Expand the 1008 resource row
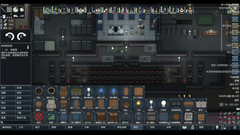Image resolution: width=240 pixels, height=135 pixels. [1, 25]
